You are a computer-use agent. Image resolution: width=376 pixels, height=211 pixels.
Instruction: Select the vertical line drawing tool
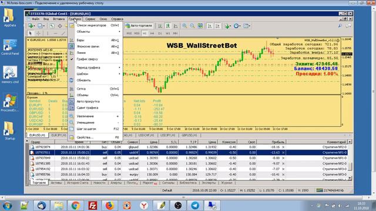click(48, 33)
